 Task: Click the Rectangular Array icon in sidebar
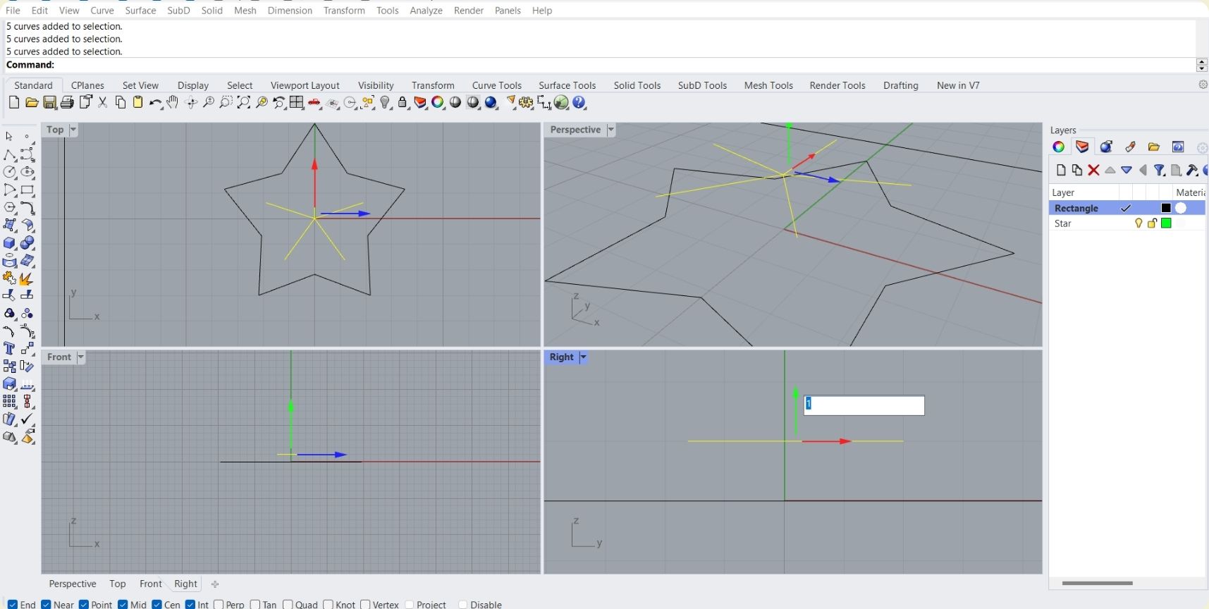point(9,402)
